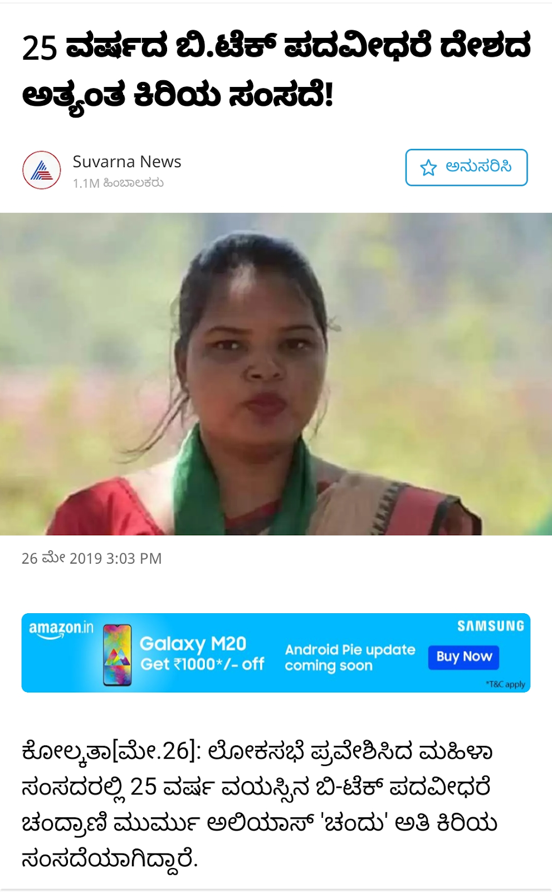Click the star icon in the follow button
Screen dimensions: 552x892
point(428,167)
